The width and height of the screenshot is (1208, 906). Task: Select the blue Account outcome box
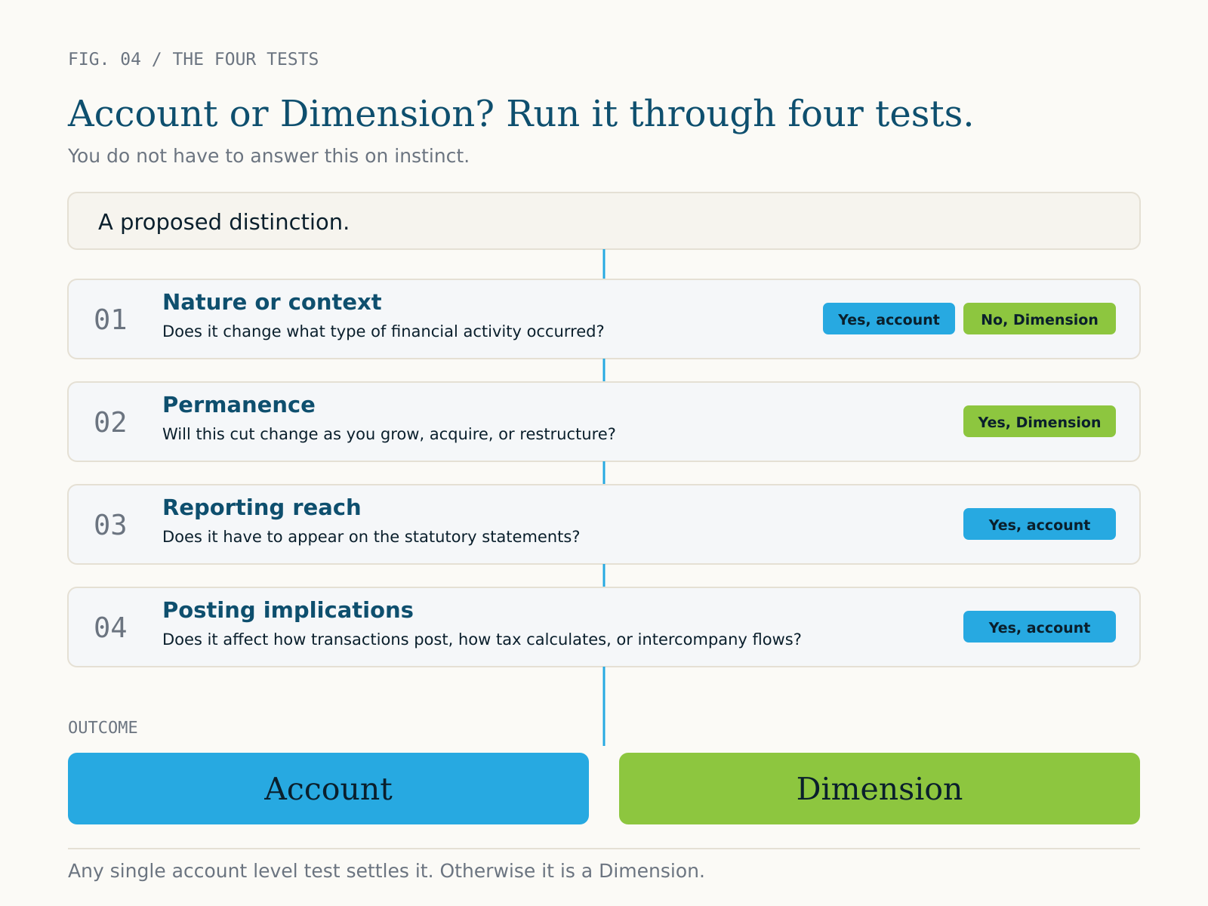pos(328,788)
